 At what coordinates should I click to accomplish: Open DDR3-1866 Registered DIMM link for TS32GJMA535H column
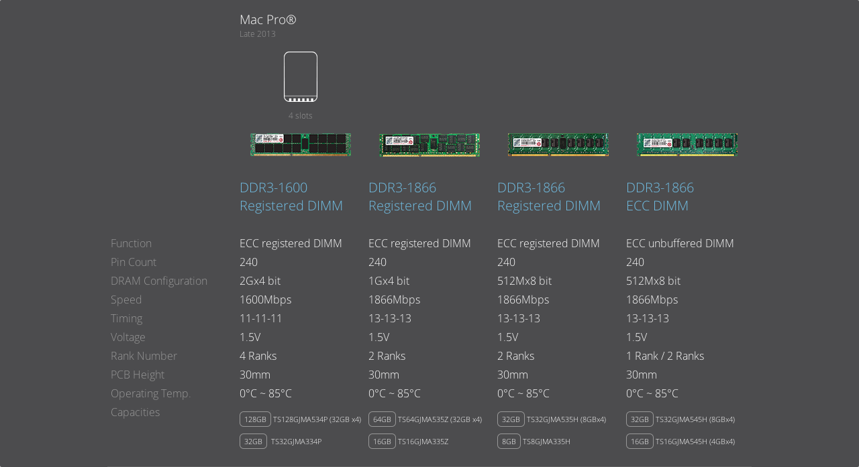pyautogui.click(x=549, y=196)
